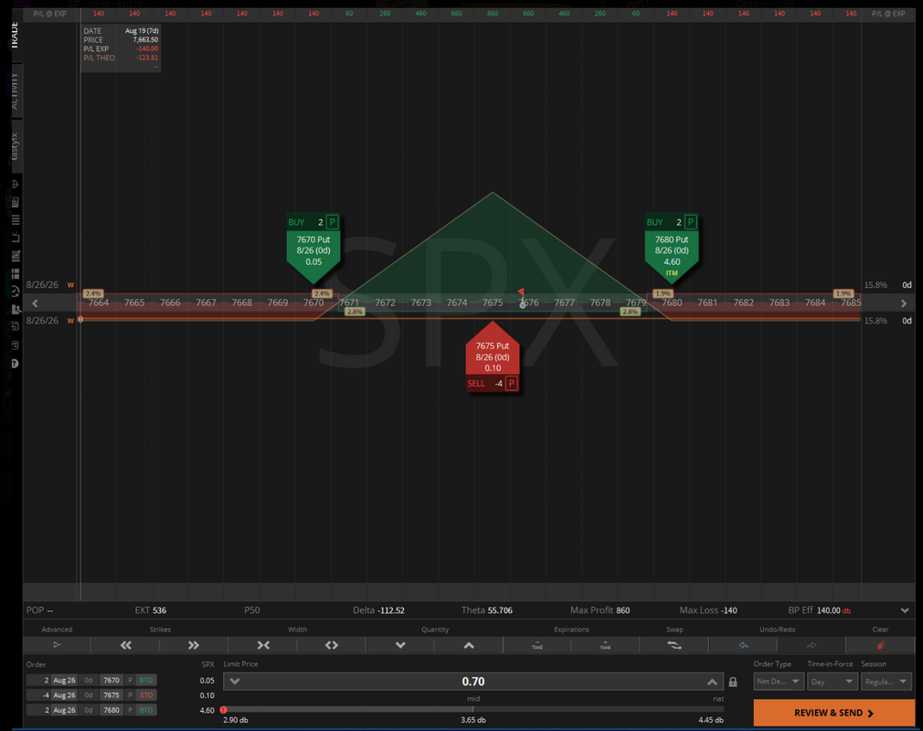Shift all strikes up with double-right arrows
Image resolution: width=923 pixels, height=731 pixels.
point(194,645)
